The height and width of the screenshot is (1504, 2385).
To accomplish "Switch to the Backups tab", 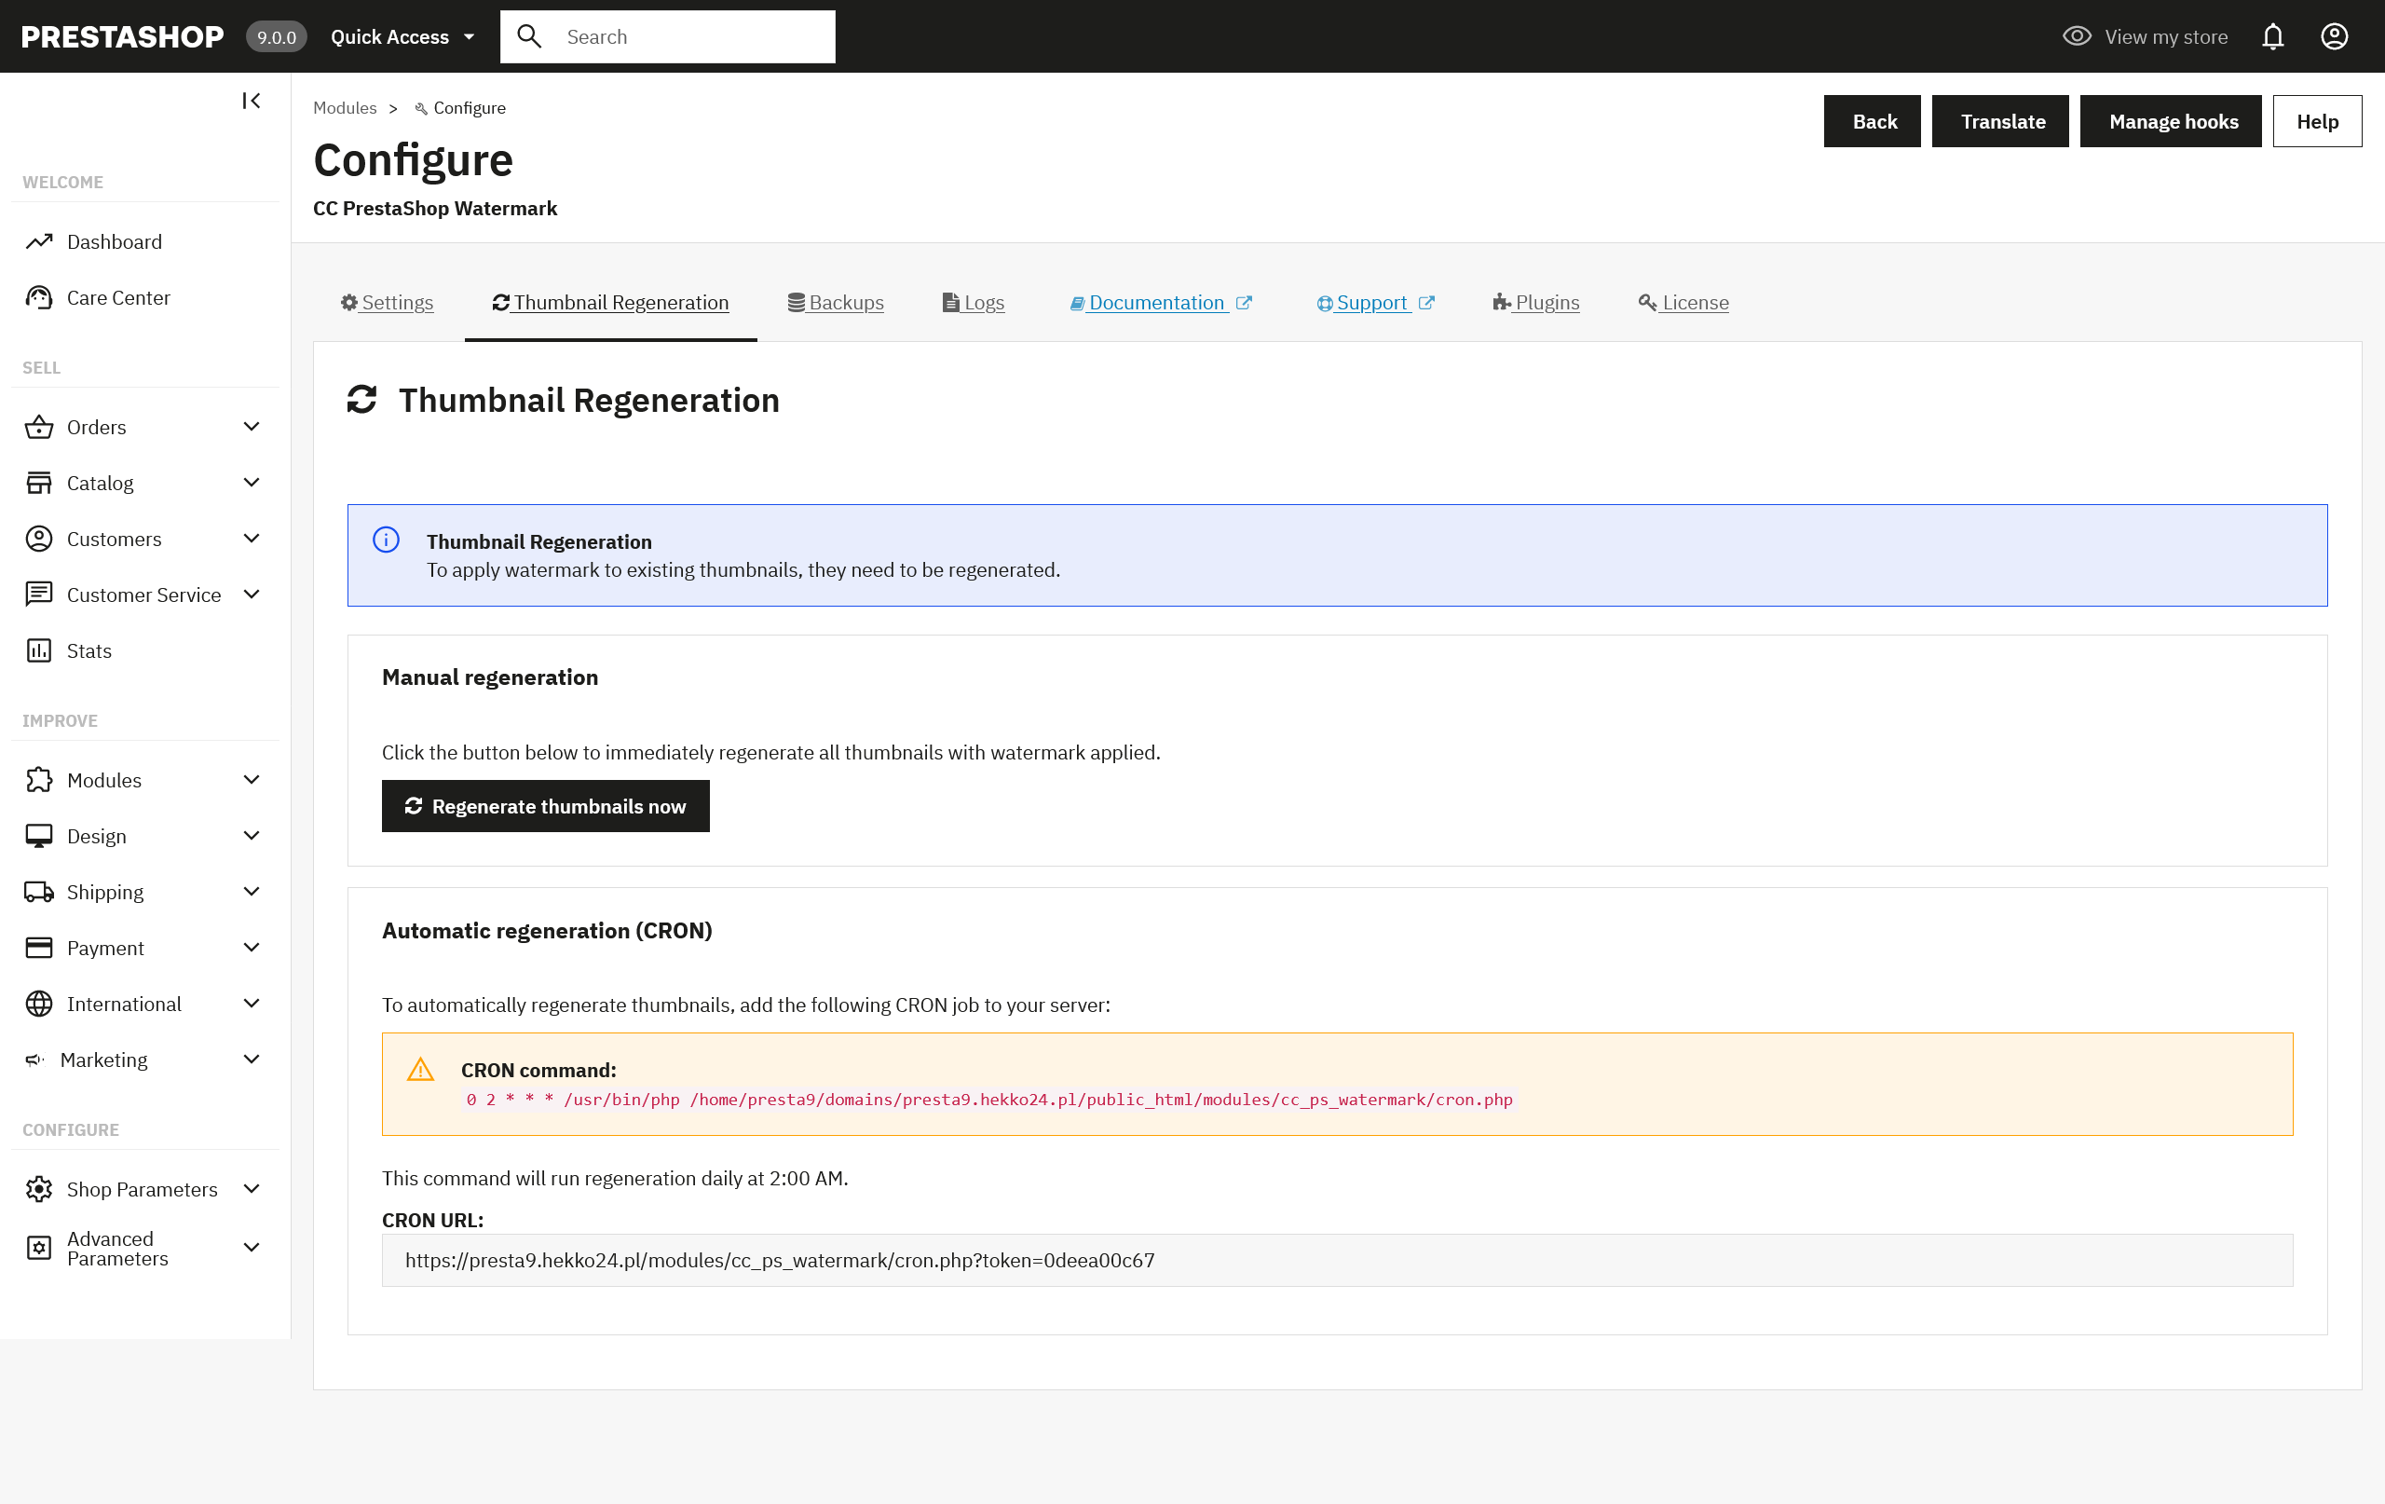I will click(x=835, y=302).
